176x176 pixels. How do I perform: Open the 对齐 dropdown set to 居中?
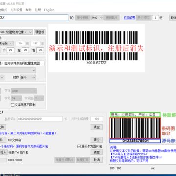[x=28, y=78]
